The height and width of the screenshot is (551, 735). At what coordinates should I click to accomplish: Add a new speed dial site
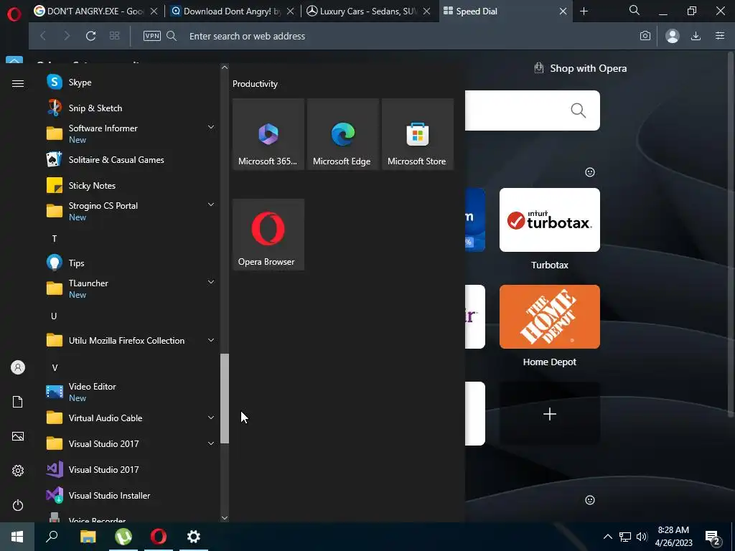pyautogui.click(x=549, y=414)
